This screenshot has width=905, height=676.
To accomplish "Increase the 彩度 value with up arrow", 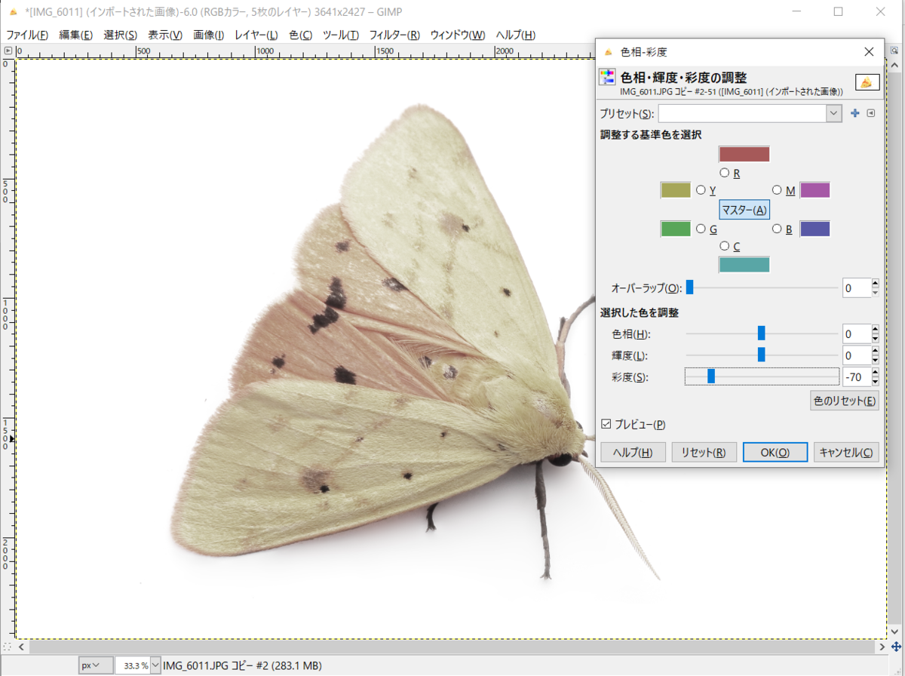I will click(875, 372).
